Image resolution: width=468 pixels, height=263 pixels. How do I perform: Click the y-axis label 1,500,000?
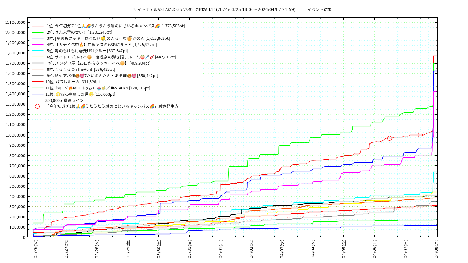16,84
